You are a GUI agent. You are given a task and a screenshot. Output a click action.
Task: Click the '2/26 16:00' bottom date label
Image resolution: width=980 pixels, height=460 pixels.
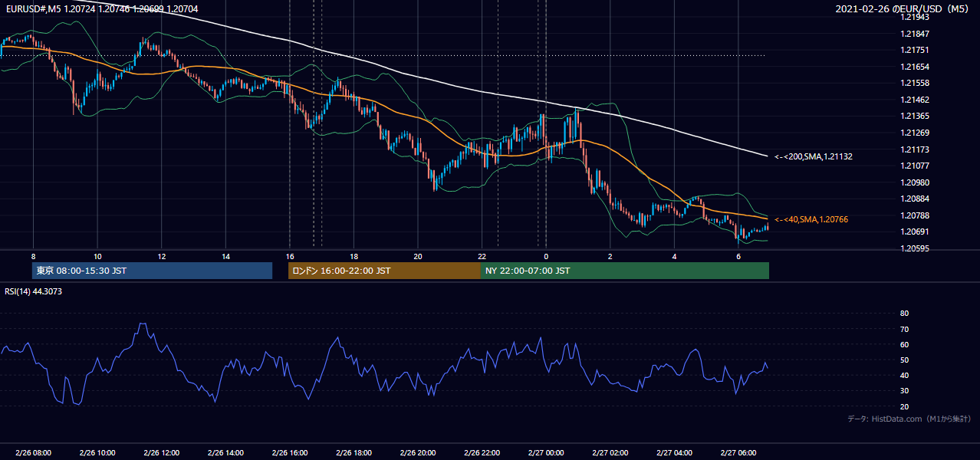click(289, 453)
